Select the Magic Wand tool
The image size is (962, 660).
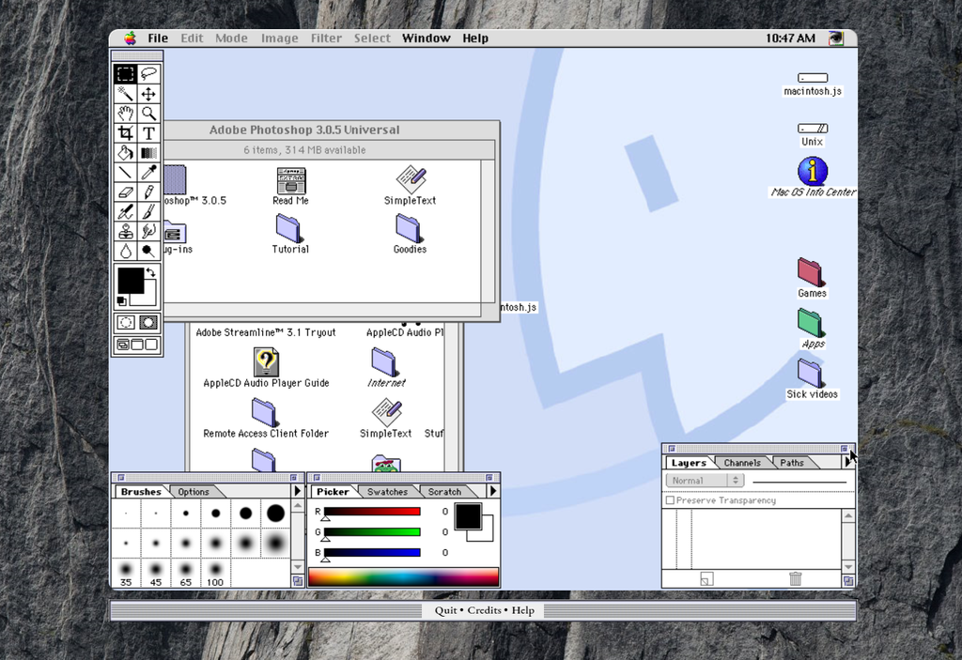(125, 94)
